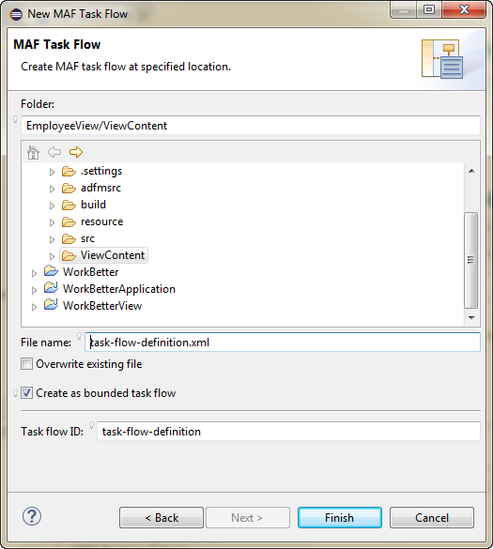Click the File name input field
Image resolution: width=493 pixels, height=549 pixels.
click(x=283, y=343)
